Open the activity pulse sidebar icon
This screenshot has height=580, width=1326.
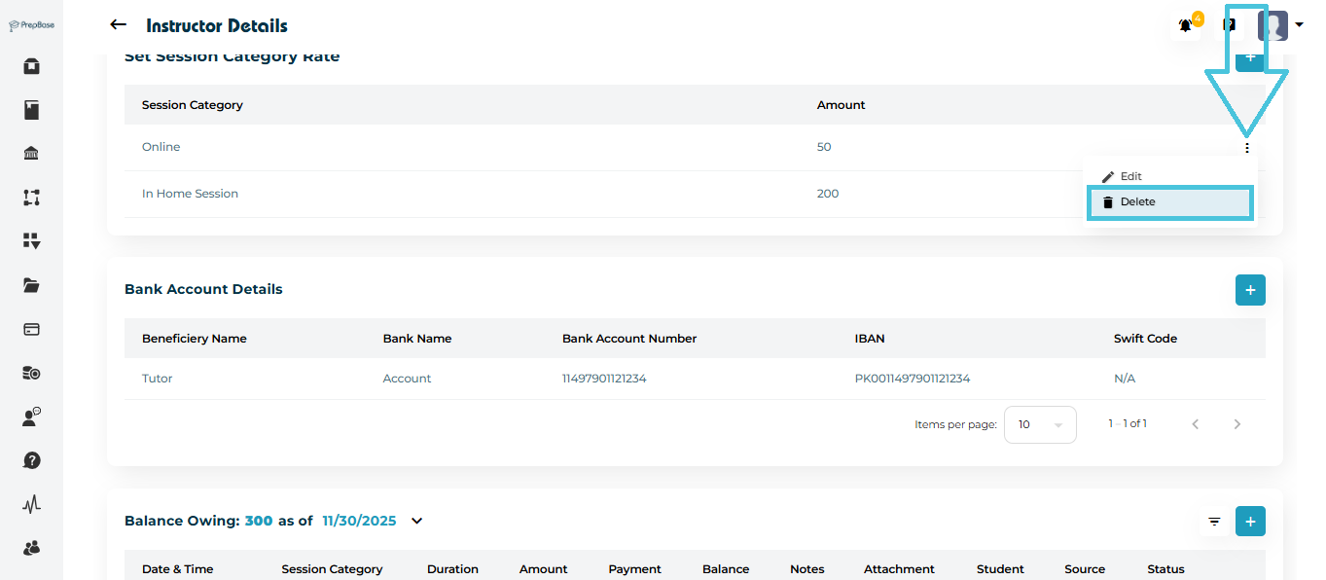(31, 504)
